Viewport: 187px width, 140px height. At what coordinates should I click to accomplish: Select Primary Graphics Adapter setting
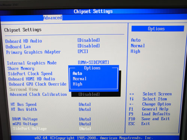click(x=33, y=52)
